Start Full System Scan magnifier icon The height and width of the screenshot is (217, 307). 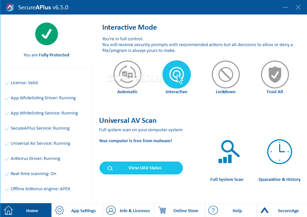pyautogui.click(x=229, y=152)
